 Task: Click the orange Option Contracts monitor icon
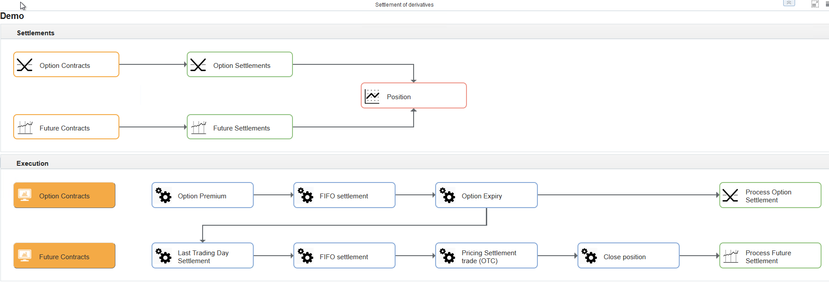[x=25, y=195]
